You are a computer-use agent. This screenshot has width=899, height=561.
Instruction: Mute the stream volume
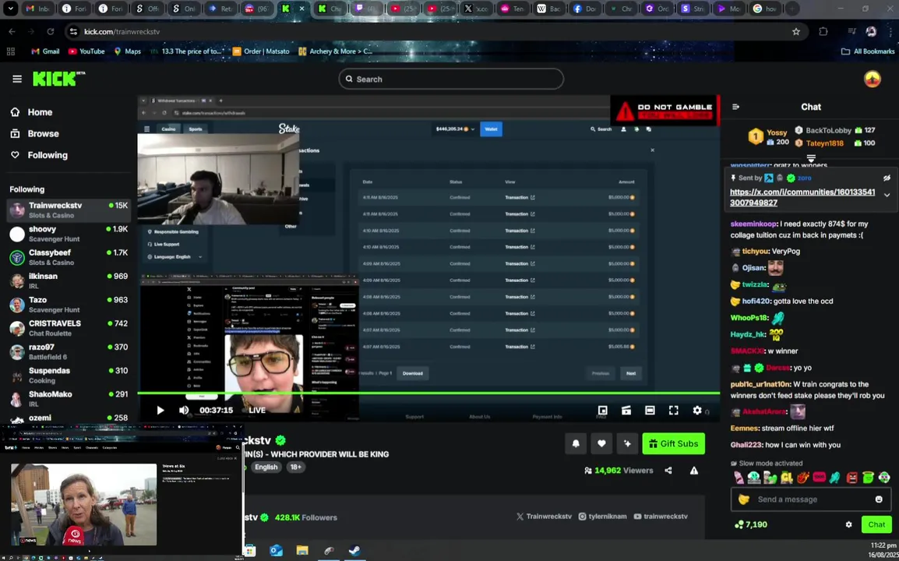[184, 410]
